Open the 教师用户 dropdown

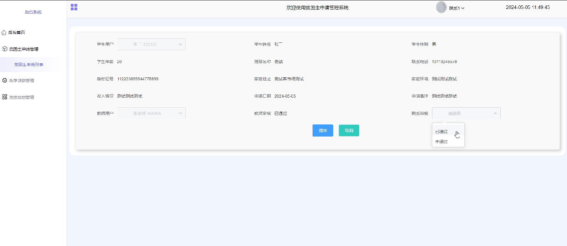click(x=151, y=113)
